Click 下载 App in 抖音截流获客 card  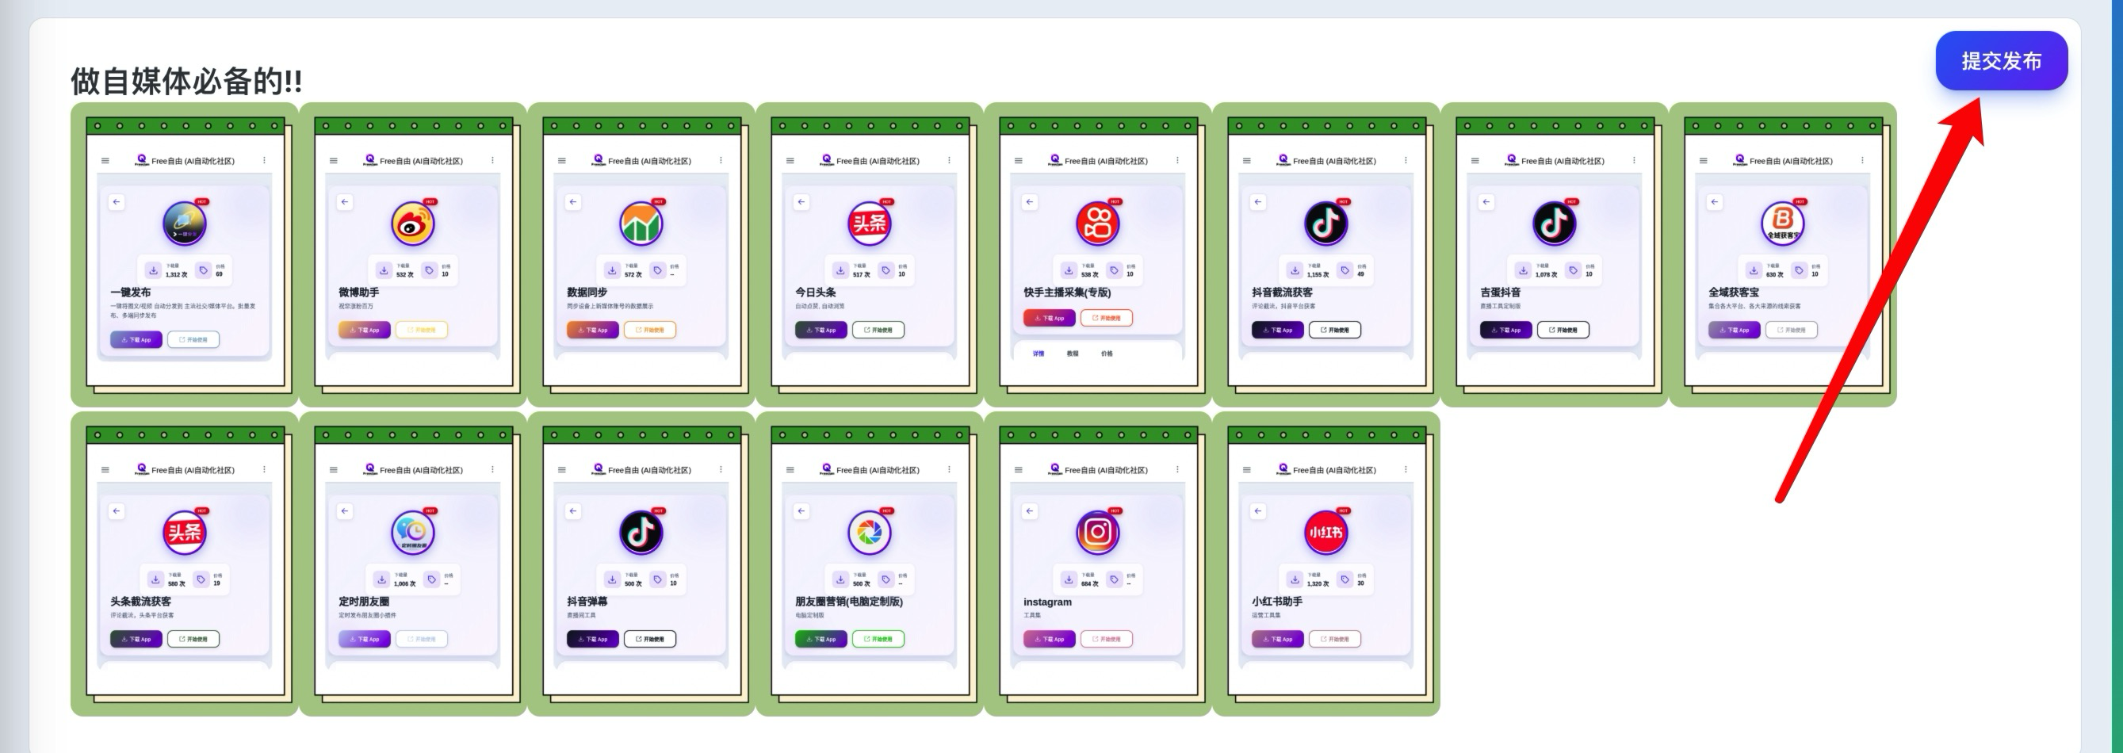click(x=1277, y=331)
